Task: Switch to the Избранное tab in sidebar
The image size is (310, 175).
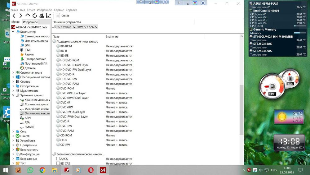Action: 30,22
